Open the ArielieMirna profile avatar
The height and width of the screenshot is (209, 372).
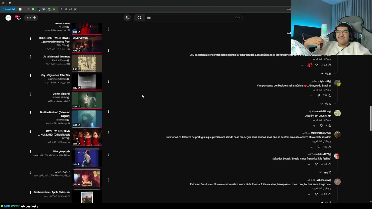coord(337,113)
